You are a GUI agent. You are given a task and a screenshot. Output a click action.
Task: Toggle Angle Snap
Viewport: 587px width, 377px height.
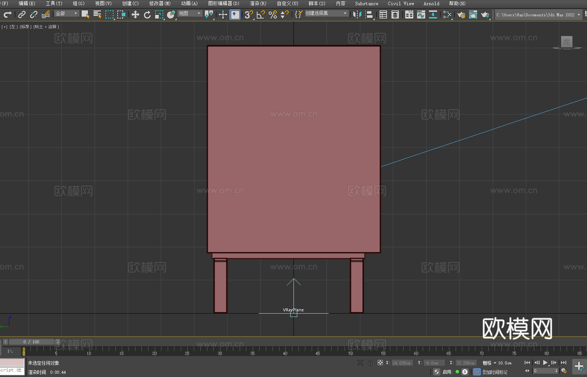(x=261, y=14)
